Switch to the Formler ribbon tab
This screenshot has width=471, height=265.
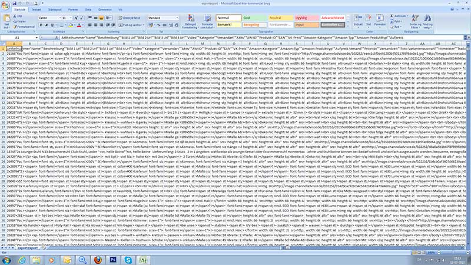(x=73, y=9)
